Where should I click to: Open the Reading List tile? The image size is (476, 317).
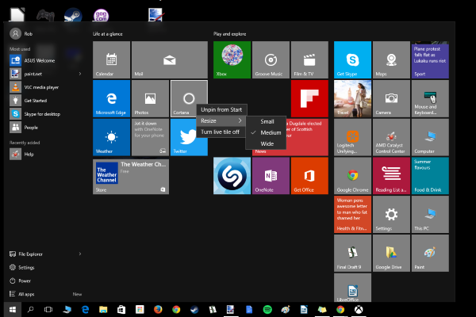[391, 176]
